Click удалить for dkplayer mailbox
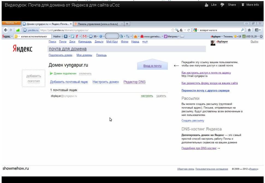 tap(161, 96)
